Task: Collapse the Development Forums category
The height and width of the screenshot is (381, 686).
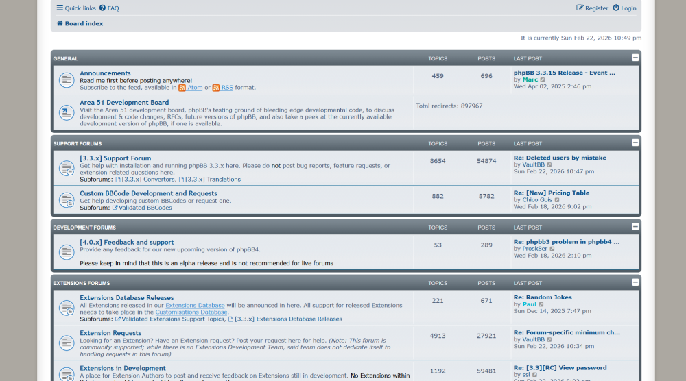Action: (635, 227)
